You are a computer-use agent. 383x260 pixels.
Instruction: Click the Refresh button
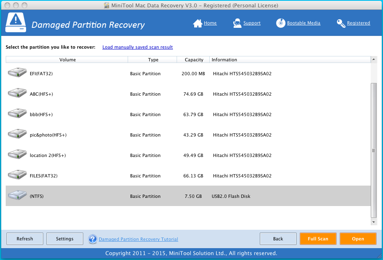[24, 239]
